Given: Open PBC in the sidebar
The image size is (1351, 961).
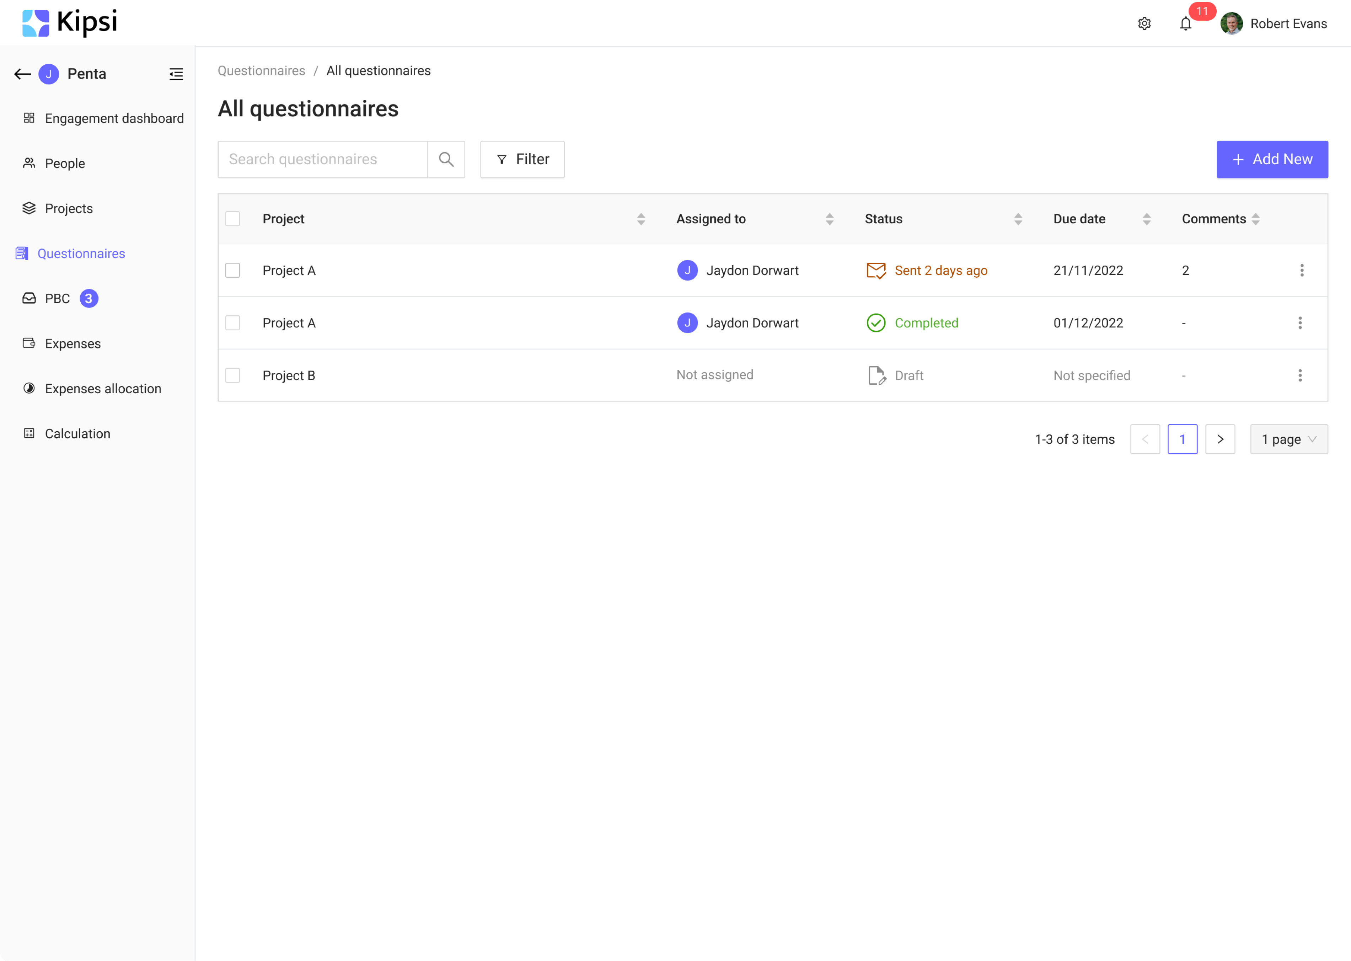Looking at the screenshot, I should [57, 299].
